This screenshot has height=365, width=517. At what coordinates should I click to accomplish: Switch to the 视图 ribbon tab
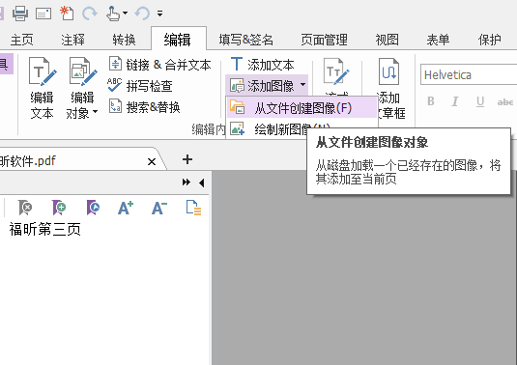click(x=388, y=40)
